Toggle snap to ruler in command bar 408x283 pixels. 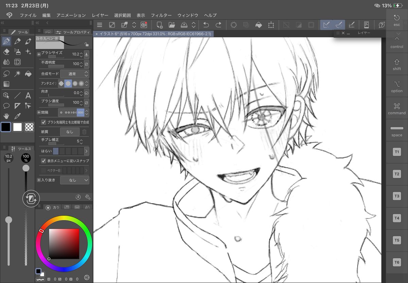326,25
